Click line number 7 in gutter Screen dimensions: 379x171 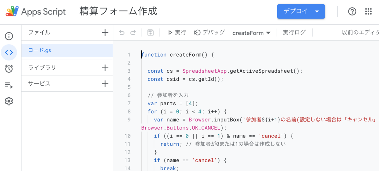point(129,103)
